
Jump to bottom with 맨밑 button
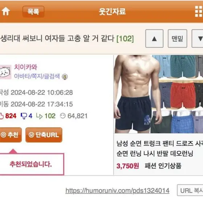coord(177,38)
